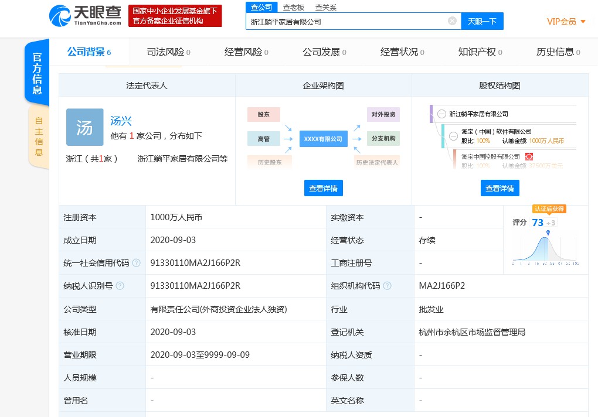Select the 存续 business status value
598x417 pixels.
pos(427,240)
